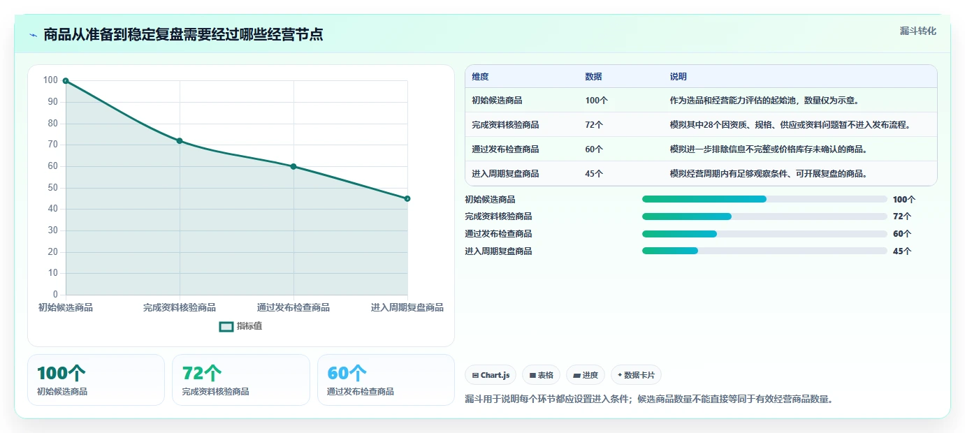
Task: Click progress list label 初始候选商品
Action: point(490,200)
